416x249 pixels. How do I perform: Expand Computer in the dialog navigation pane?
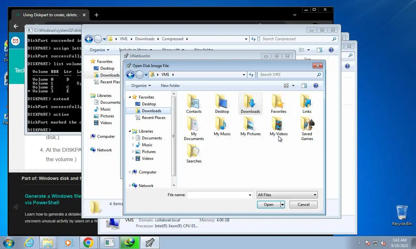click(130, 172)
